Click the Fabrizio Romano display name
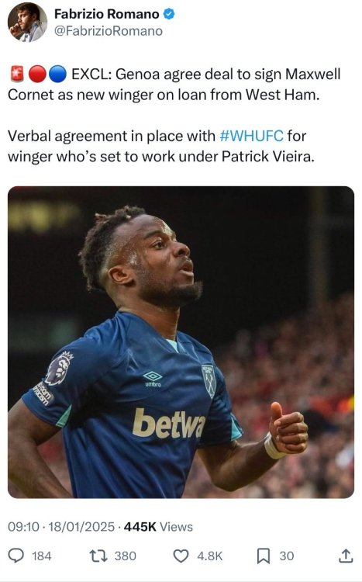362x582 pixels. tap(106, 14)
